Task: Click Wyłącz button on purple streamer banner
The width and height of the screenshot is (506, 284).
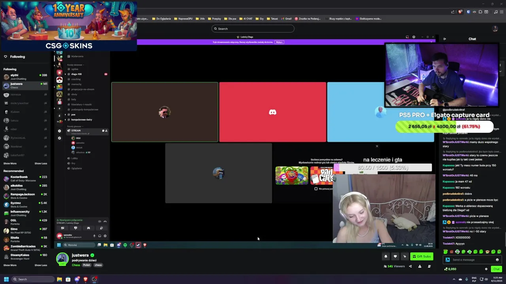Action: (x=279, y=42)
